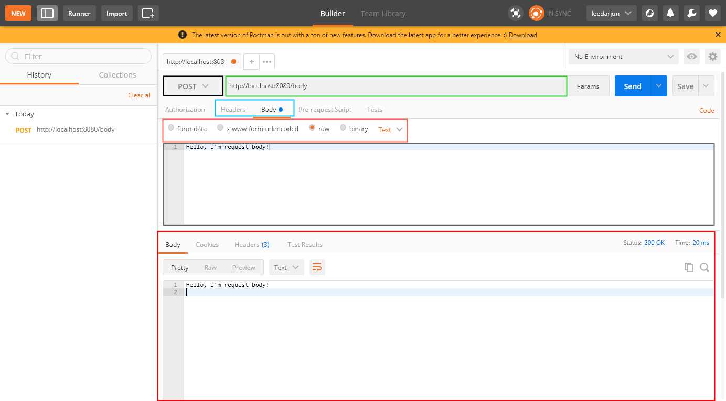Switch to the Builder tab
Viewport: 726px width, 401px height.
click(x=333, y=13)
